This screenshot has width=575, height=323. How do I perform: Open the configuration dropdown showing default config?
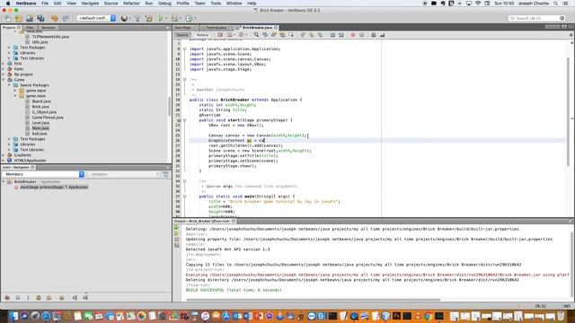tap(97, 18)
